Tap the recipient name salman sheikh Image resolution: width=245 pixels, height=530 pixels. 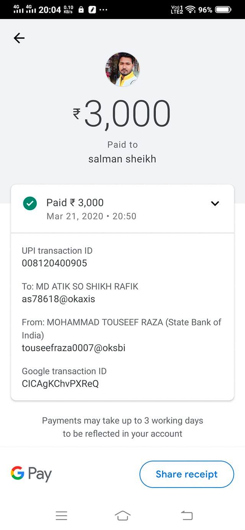coord(122,159)
